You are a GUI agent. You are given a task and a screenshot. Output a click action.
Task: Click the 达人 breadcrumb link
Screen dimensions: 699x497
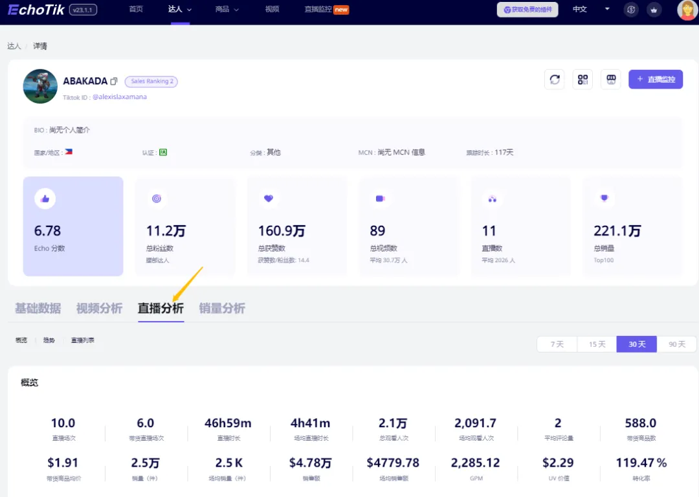pyautogui.click(x=14, y=46)
